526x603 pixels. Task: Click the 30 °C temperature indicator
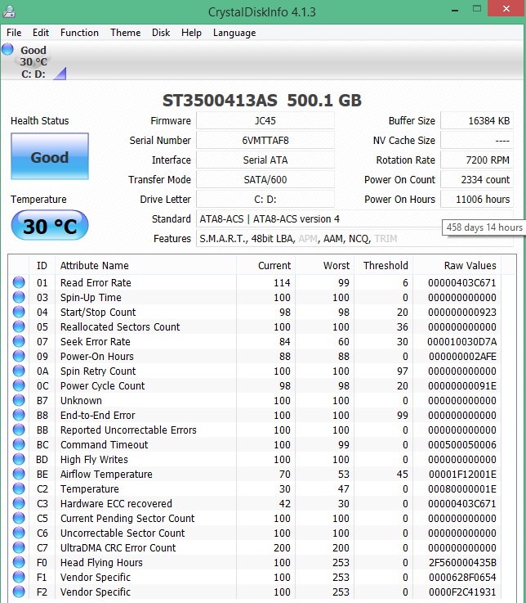click(50, 225)
